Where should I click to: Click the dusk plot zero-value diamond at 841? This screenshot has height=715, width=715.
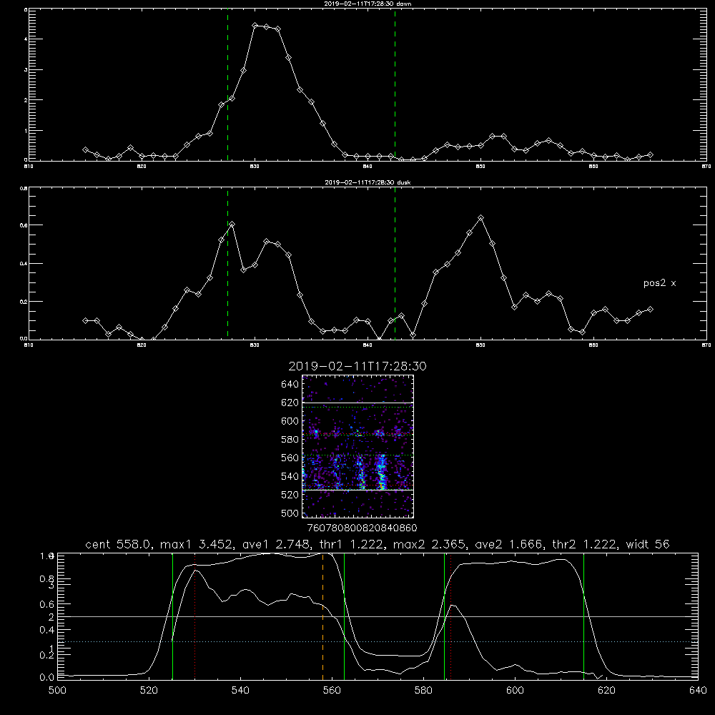(379, 339)
